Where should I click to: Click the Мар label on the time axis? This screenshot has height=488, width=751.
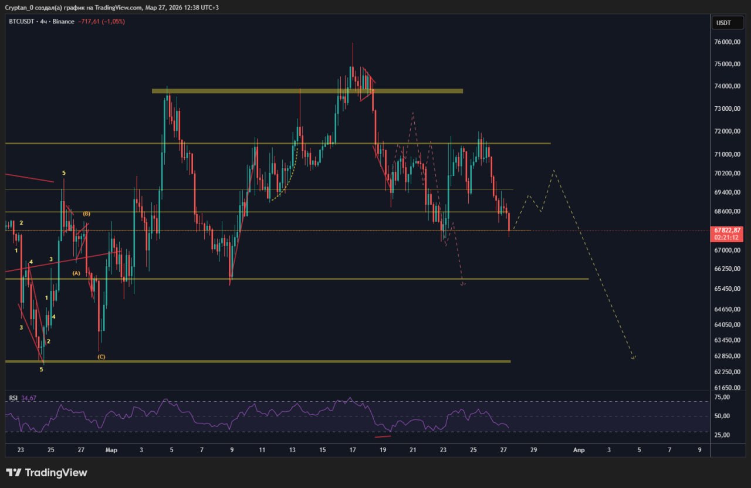coord(111,450)
